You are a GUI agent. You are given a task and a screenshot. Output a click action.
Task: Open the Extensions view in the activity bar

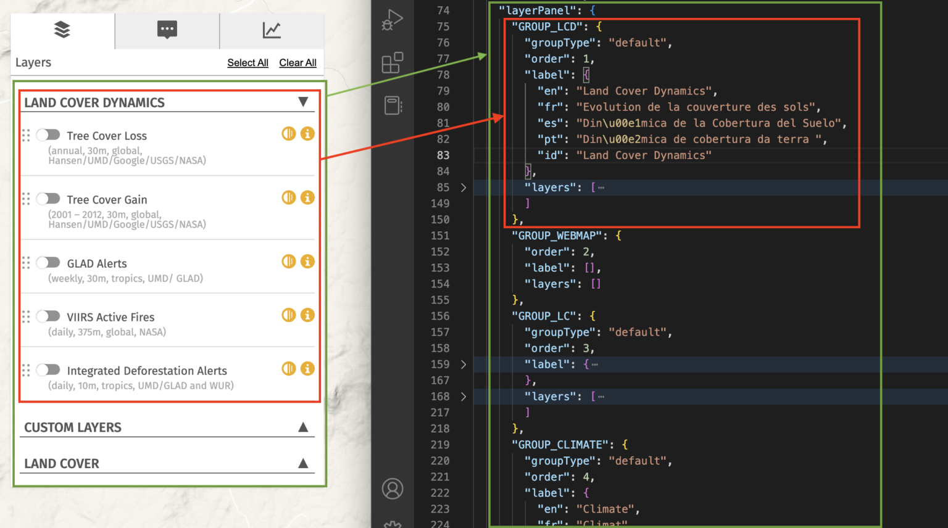393,62
